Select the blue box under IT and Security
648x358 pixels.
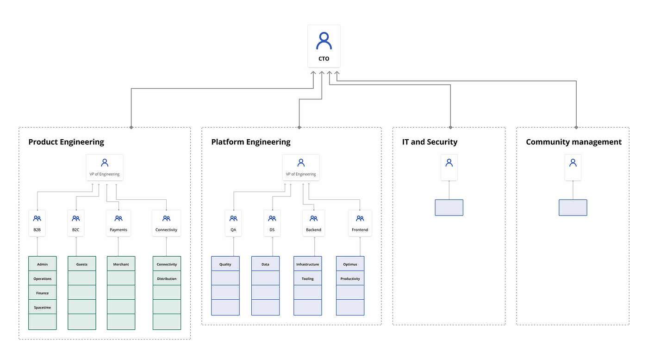[449, 208]
